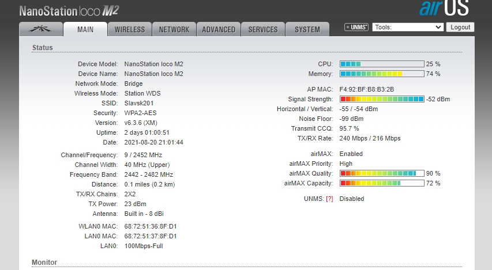This screenshot has width=492, height=270.
Task: Click the Transmit CCQ value 95.7 %
Action: (349, 128)
